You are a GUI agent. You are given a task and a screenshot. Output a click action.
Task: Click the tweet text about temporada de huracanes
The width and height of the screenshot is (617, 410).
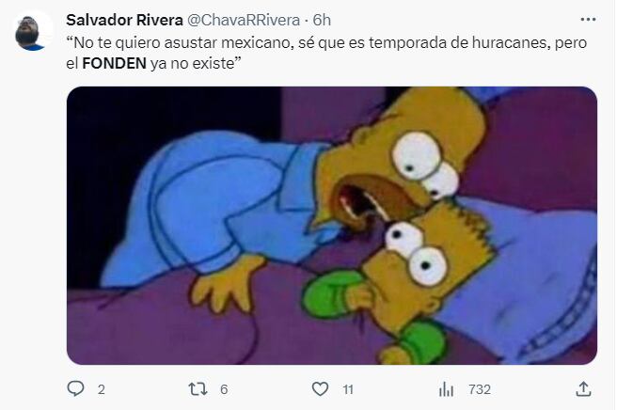pyautogui.click(x=326, y=53)
